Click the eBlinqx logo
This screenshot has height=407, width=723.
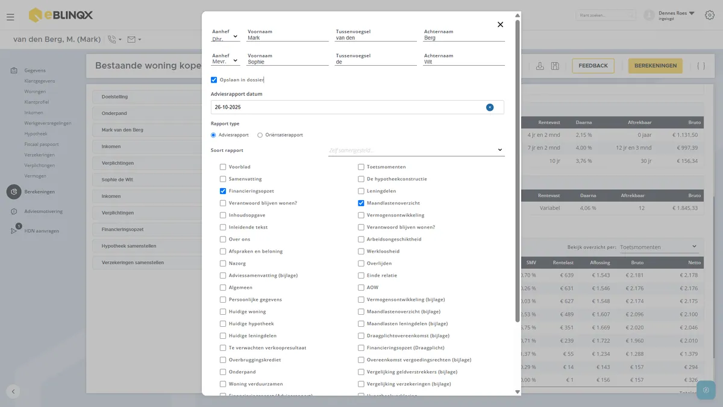(61, 15)
